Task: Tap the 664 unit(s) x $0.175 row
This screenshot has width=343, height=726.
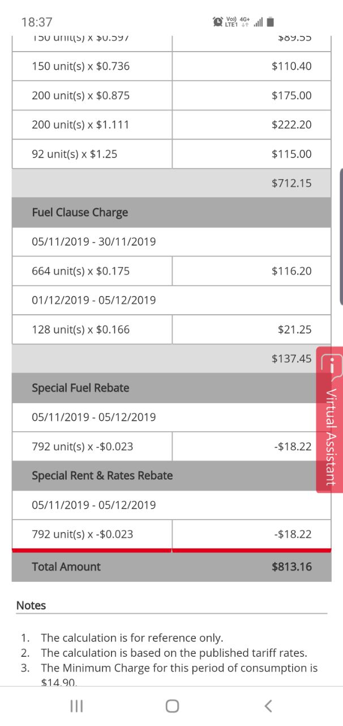Action: coord(171,271)
